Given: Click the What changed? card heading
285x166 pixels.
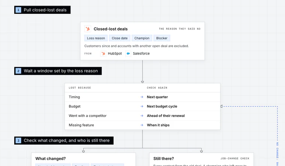Looking at the screenshot, I should (51, 158).
